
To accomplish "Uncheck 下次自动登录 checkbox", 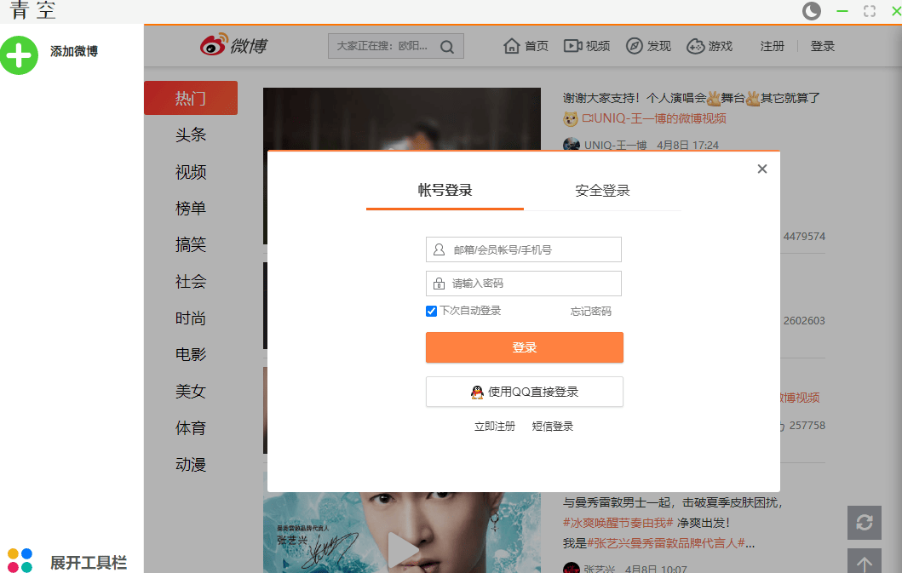I will tap(432, 312).
